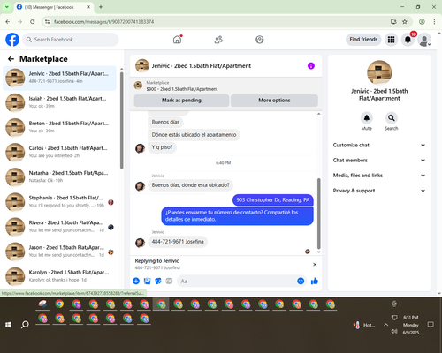Expand Privacy & support section

click(x=379, y=191)
